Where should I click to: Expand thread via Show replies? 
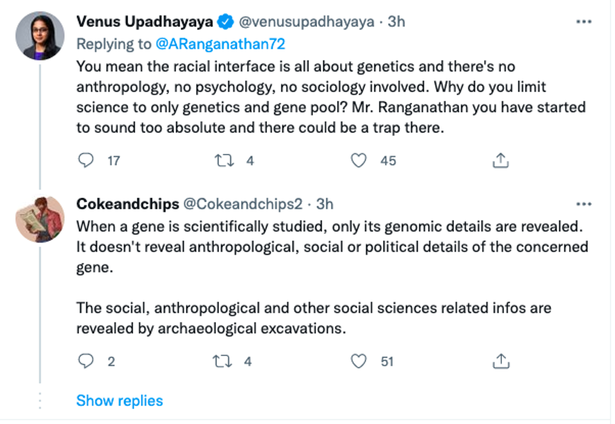(119, 401)
